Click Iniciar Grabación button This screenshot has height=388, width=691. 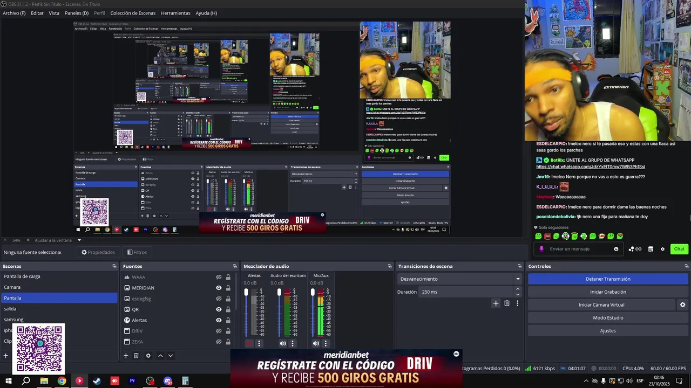(608, 292)
